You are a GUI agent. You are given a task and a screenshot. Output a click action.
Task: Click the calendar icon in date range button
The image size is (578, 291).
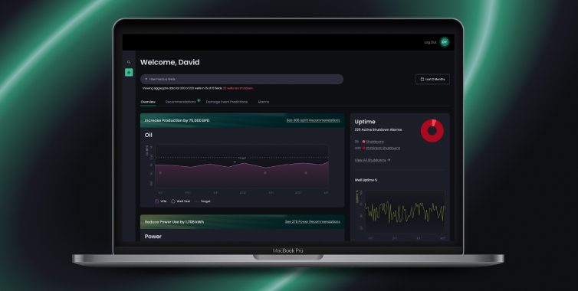422,79
